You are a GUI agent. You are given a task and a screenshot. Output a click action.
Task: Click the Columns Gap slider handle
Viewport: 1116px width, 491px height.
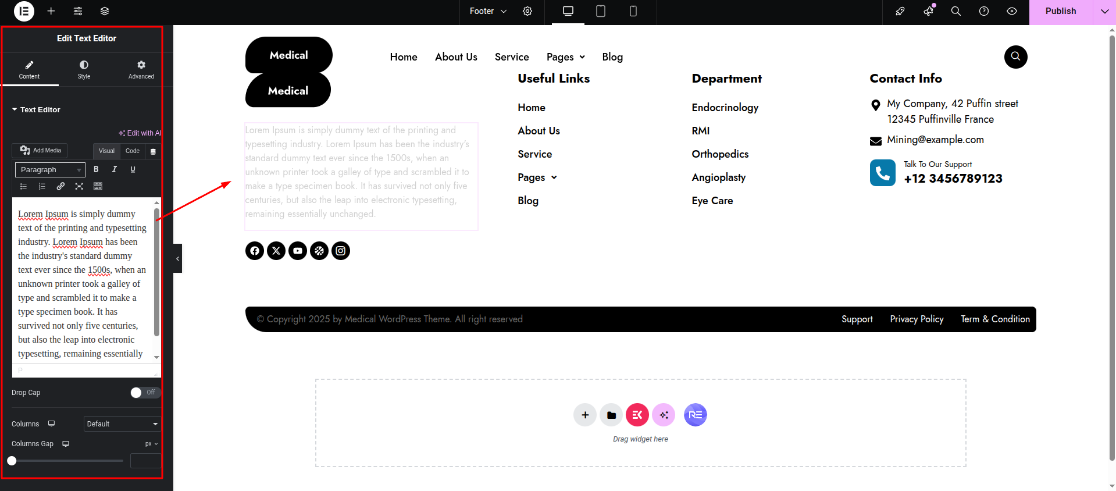12,461
